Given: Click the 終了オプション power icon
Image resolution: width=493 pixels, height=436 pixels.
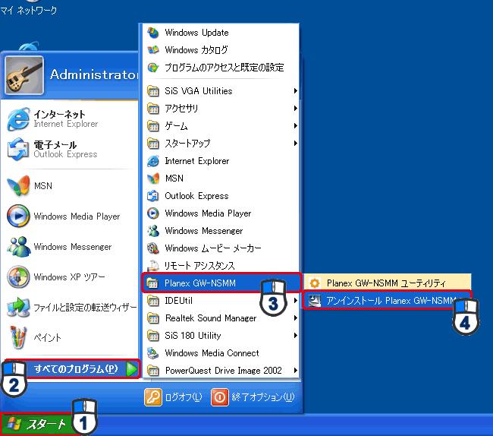Looking at the screenshot, I should pos(220,397).
